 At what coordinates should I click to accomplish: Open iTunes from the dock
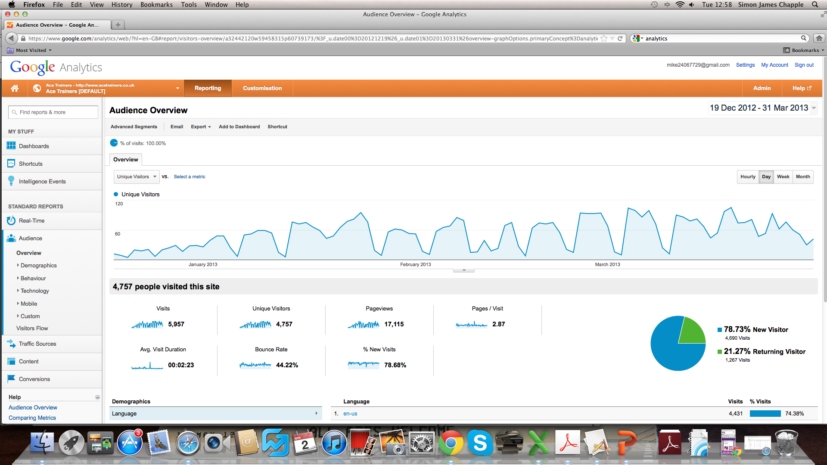[x=334, y=443]
